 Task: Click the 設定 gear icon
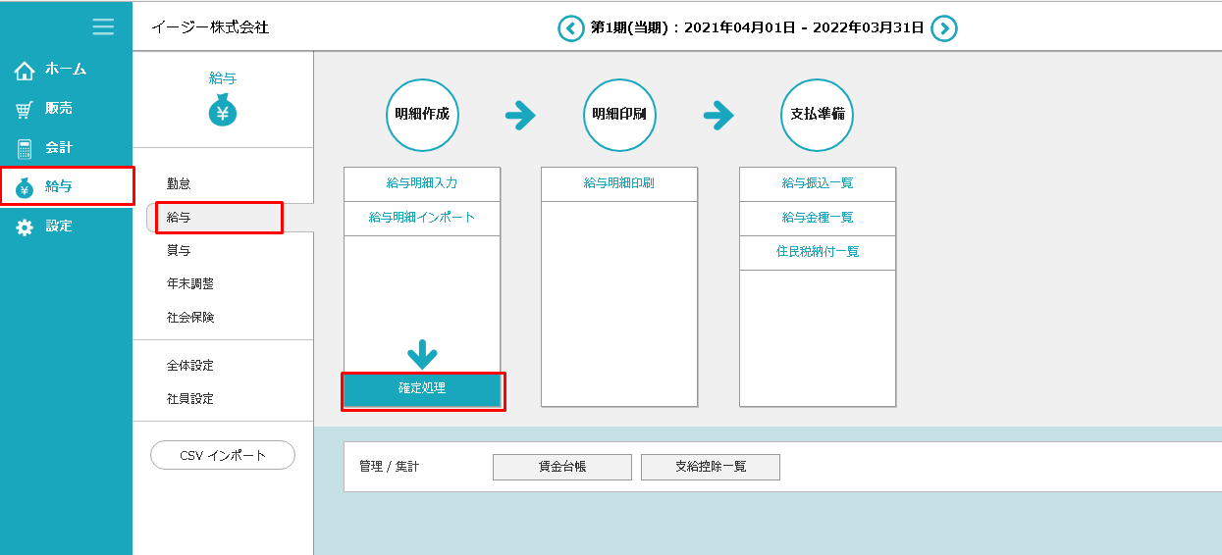coord(25,227)
